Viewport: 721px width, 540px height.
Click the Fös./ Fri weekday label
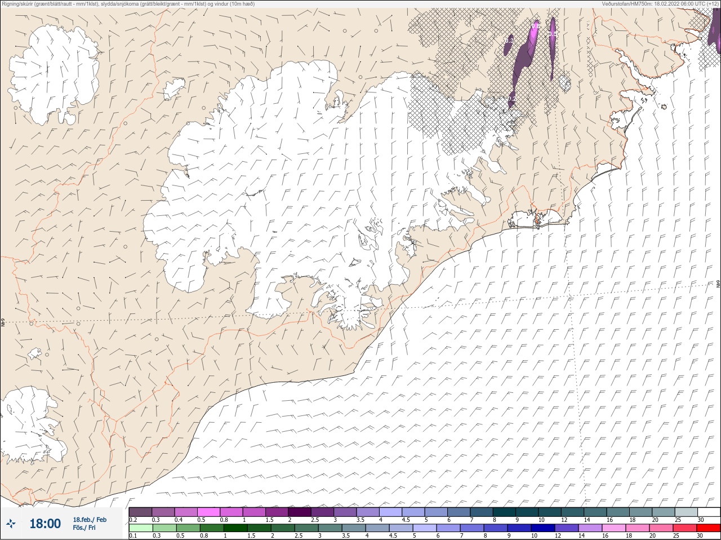(x=84, y=528)
